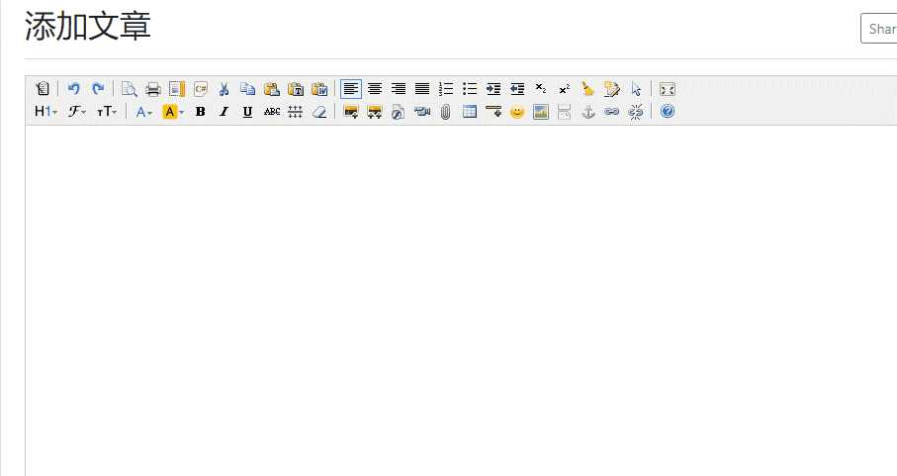
Task: Justify text fully
Action: coord(422,89)
